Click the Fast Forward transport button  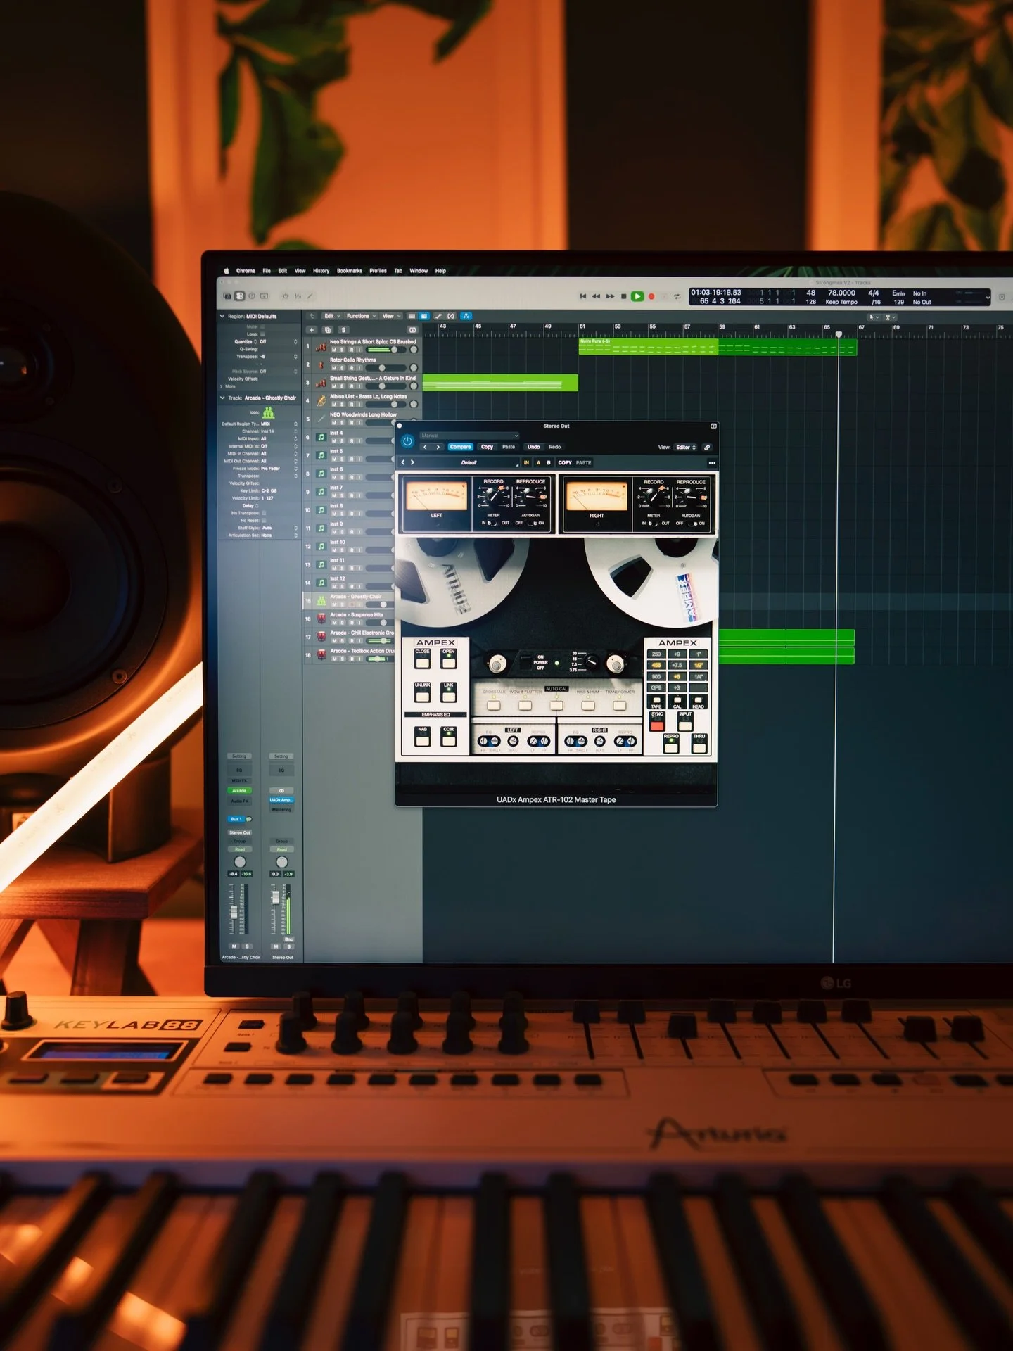click(x=610, y=296)
